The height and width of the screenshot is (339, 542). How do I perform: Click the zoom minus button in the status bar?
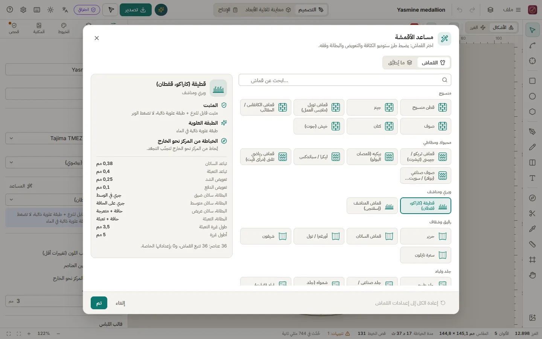click(58, 334)
